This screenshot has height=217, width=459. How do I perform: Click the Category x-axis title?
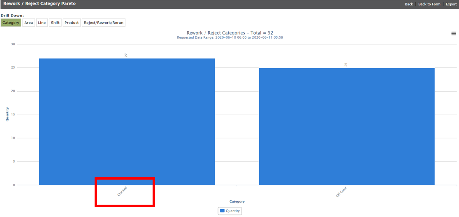pos(237,201)
